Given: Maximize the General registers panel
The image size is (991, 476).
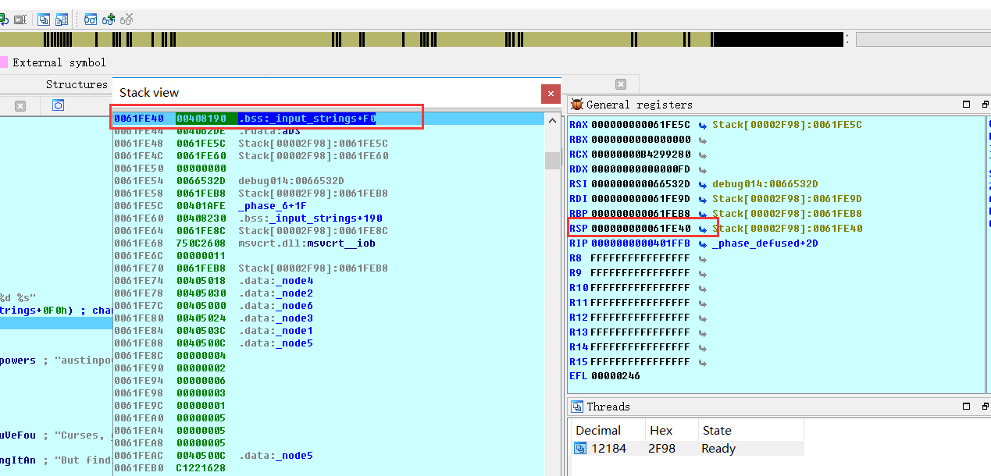Looking at the screenshot, I should (966, 105).
